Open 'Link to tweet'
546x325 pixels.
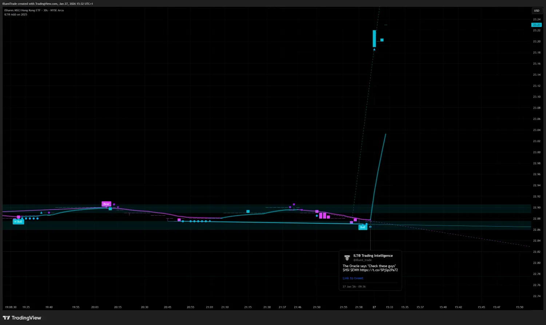(353, 278)
